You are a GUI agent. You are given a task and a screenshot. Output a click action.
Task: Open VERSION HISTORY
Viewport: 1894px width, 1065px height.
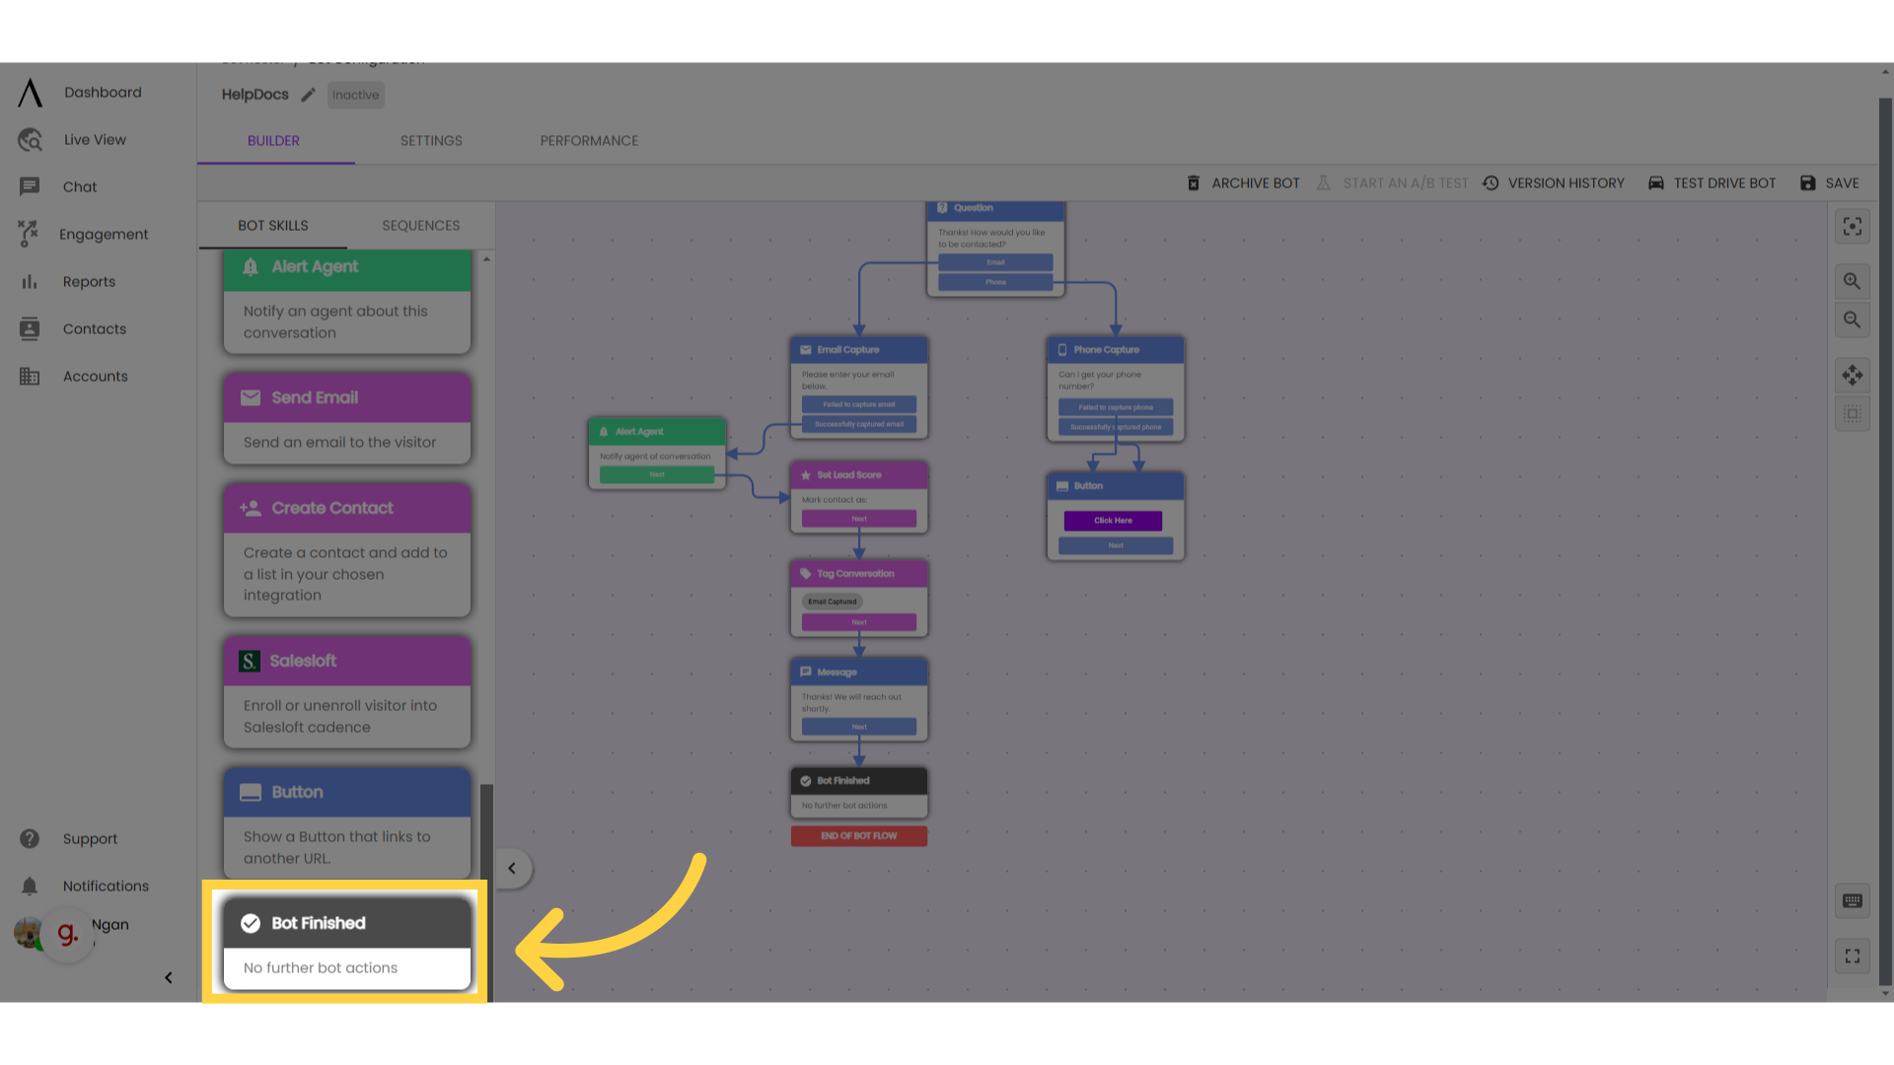1554,183
